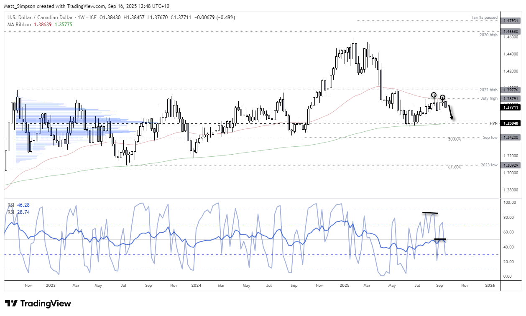This screenshot has width=526, height=316.
Task: Click the 2025 label on the time axis
Action: click(345, 286)
